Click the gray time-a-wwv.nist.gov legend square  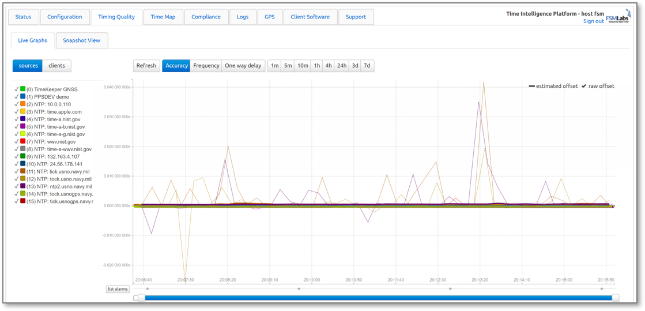tap(23, 149)
